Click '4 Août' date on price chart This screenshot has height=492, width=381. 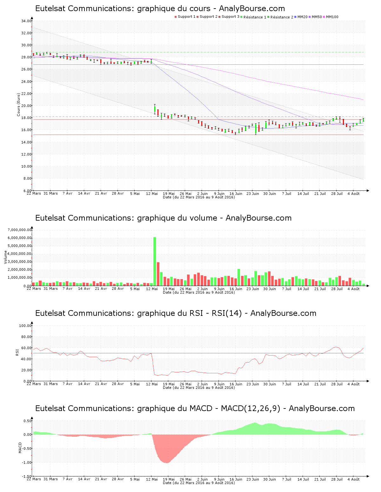point(353,194)
